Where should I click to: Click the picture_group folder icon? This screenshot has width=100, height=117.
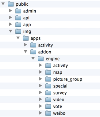[x=48, y=79]
